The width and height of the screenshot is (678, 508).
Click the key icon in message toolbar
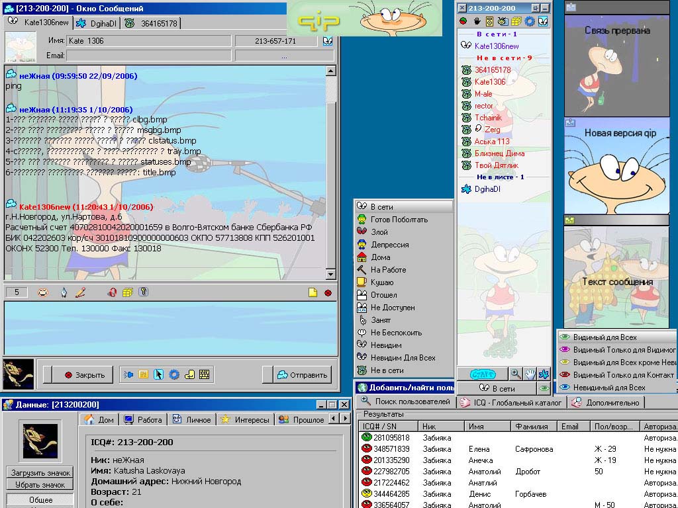(144, 292)
